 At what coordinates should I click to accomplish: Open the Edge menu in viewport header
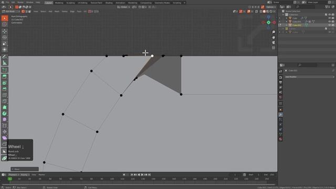click(x=72, y=12)
